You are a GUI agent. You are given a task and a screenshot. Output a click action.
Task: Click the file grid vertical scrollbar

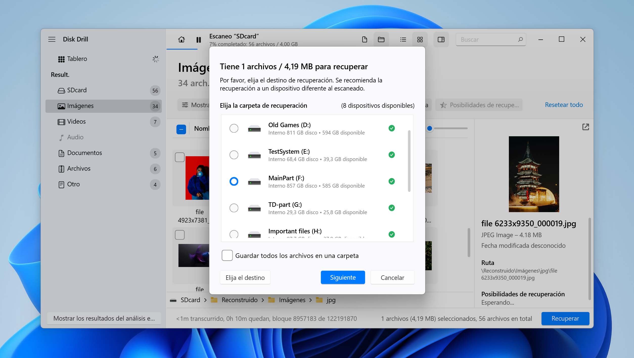click(469, 243)
